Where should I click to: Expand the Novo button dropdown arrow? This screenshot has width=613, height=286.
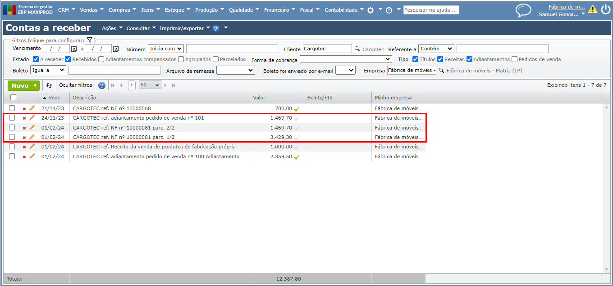point(35,85)
